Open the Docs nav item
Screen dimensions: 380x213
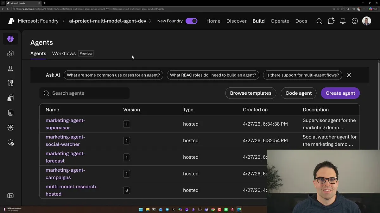[x=301, y=21]
